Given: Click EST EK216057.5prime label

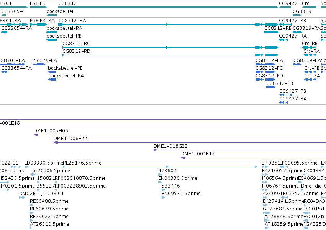Looking at the screenshot, I should (x=283, y=171).
